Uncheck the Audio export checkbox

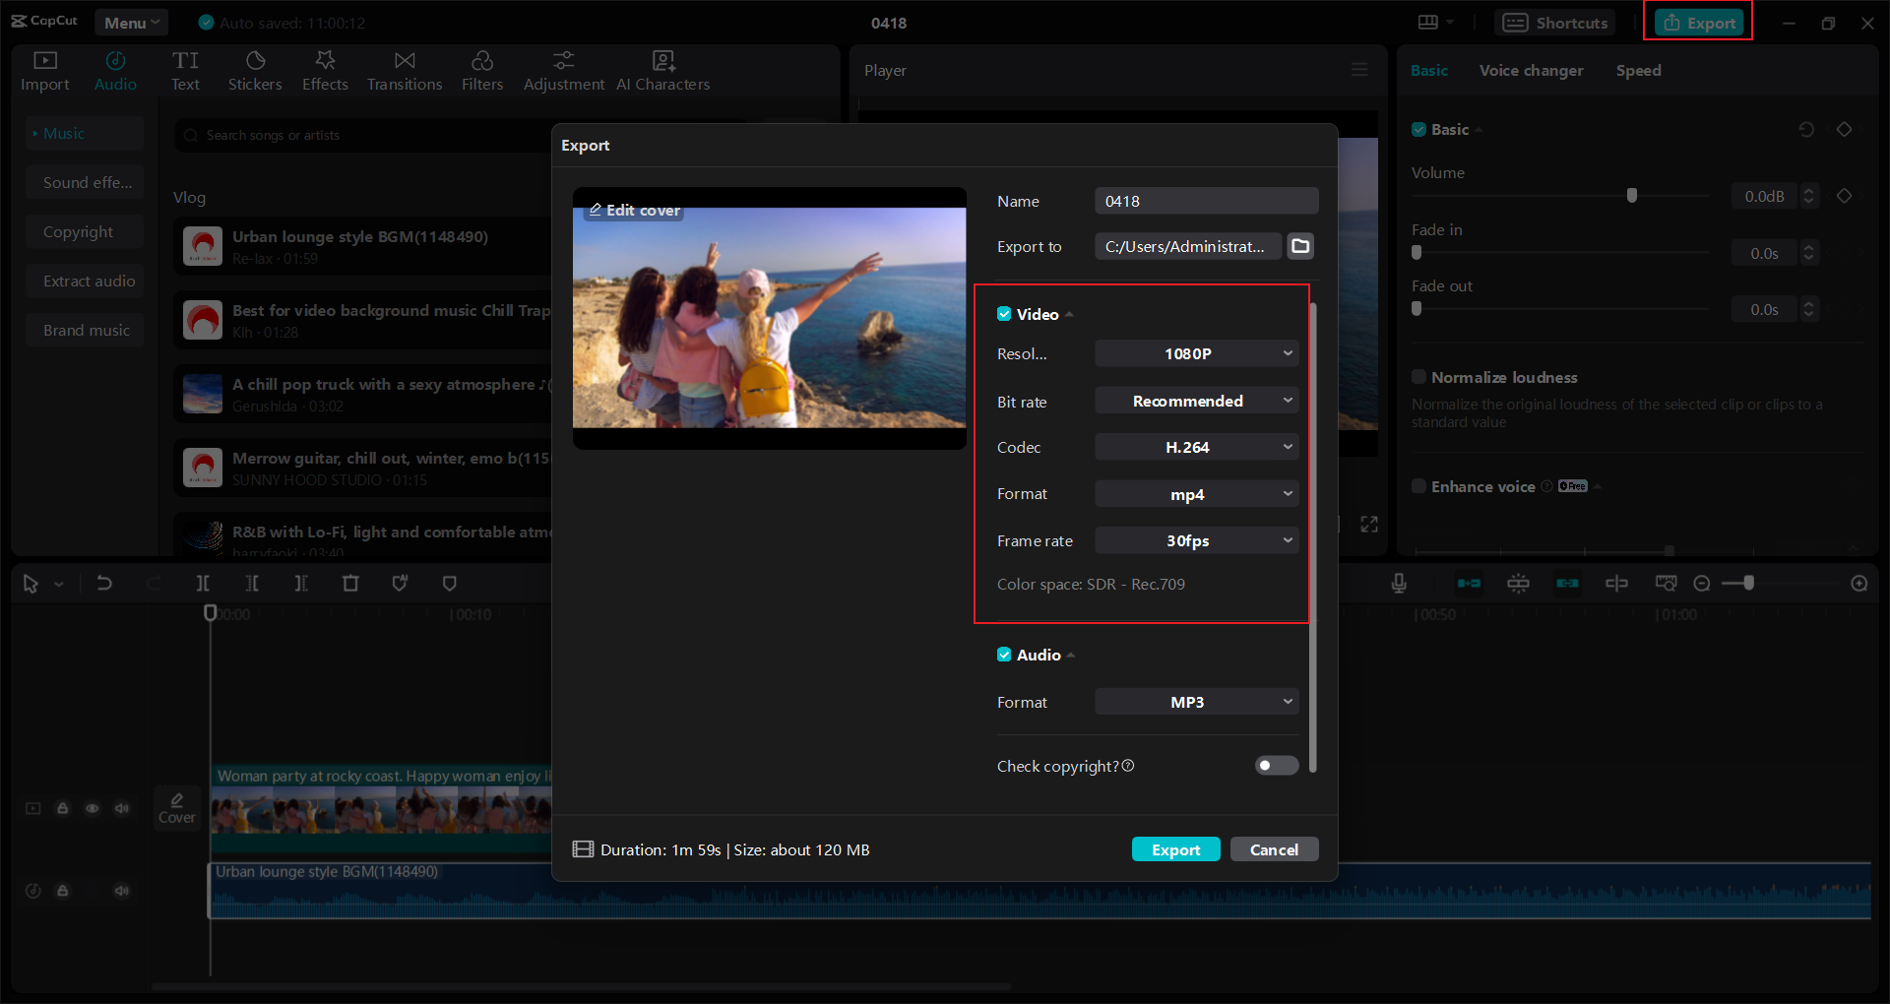(1004, 655)
